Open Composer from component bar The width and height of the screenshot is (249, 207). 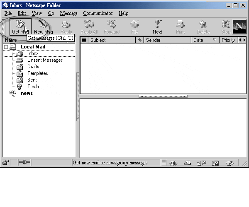pos(229,163)
